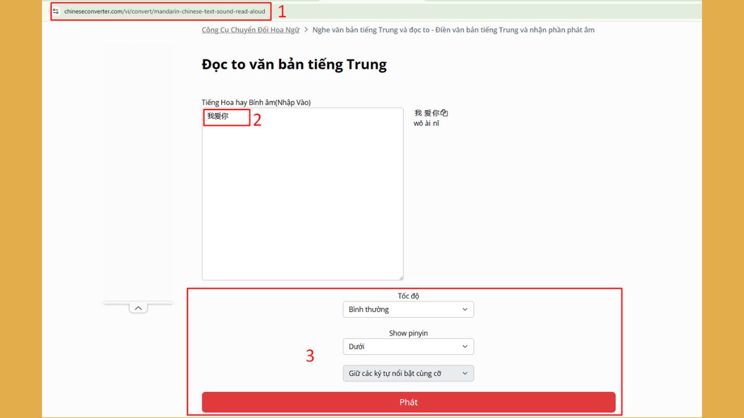This screenshot has width=744, height=418.
Task: Click the "我爱你" text inside the input box
Action: pyautogui.click(x=218, y=116)
